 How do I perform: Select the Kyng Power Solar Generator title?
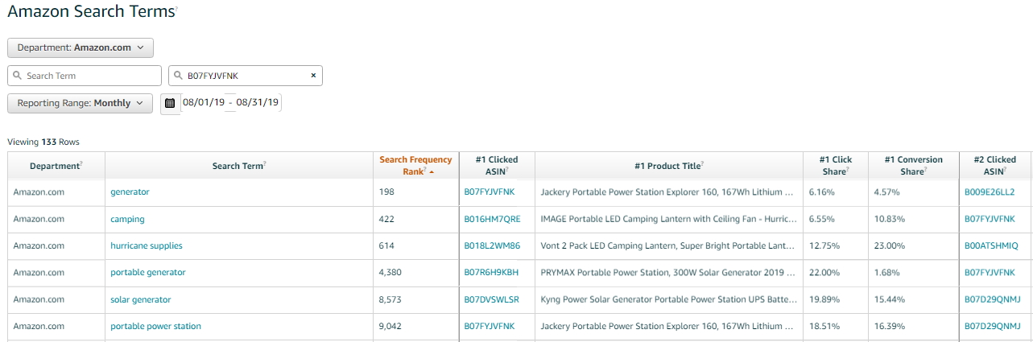pyautogui.click(x=669, y=299)
